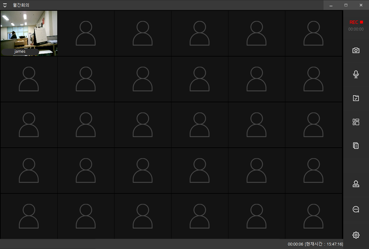Change the video grid layout icon
Screen dimensions: 369x249
[x=356, y=122]
